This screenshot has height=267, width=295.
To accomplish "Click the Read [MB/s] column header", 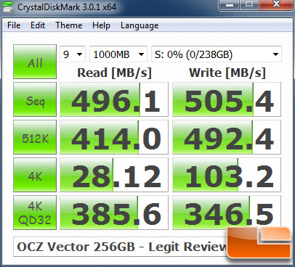I will 114,73.
